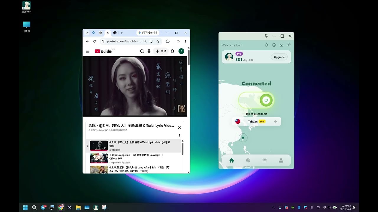Open the YouTube hamburger guide menu
The height and width of the screenshot is (212, 378).
tap(88, 51)
